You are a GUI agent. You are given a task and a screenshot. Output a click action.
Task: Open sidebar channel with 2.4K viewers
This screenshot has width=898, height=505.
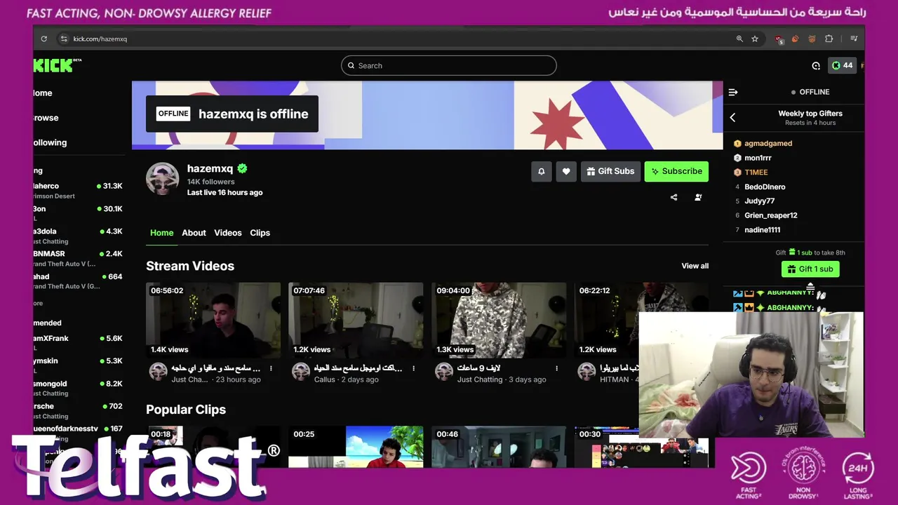[x=79, y=258]
